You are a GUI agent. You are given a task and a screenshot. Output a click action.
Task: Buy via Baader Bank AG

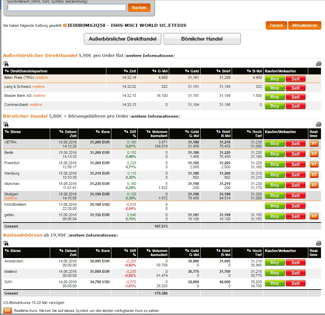click(275, 97)
